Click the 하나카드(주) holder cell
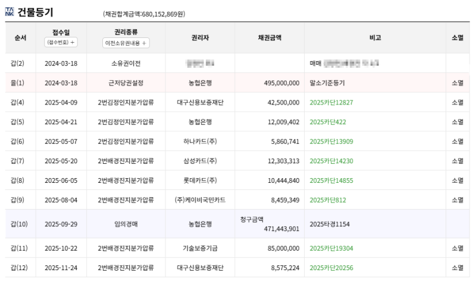 [x=200, y=141]
